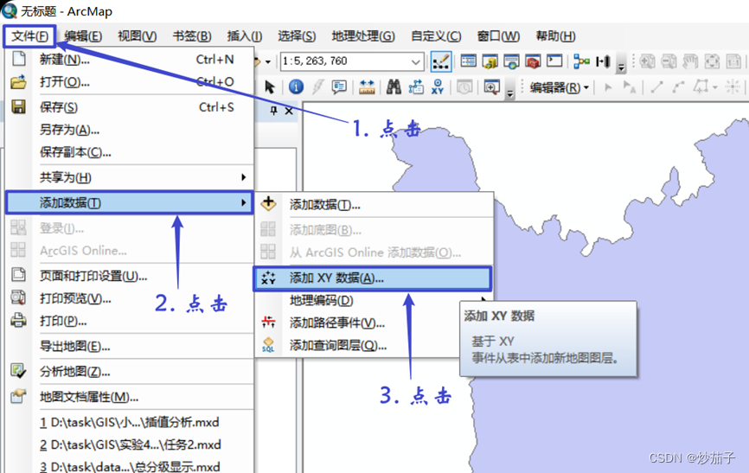Open the Find Route tool
This screenshot has width=749, height=473.
(415, 87)
